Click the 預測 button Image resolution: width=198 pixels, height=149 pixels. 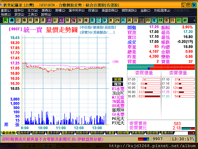pyautogui.click(x=117, y=79)
